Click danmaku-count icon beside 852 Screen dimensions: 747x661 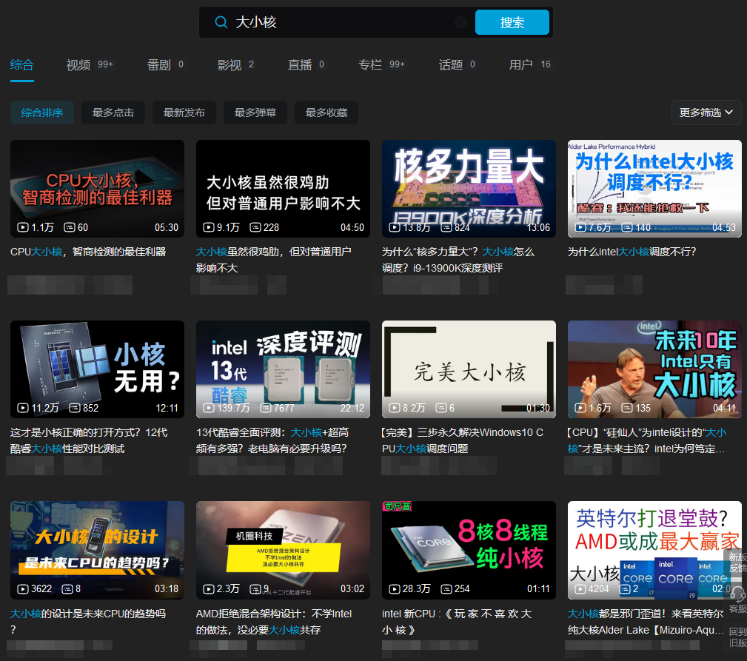coord(75,408)
